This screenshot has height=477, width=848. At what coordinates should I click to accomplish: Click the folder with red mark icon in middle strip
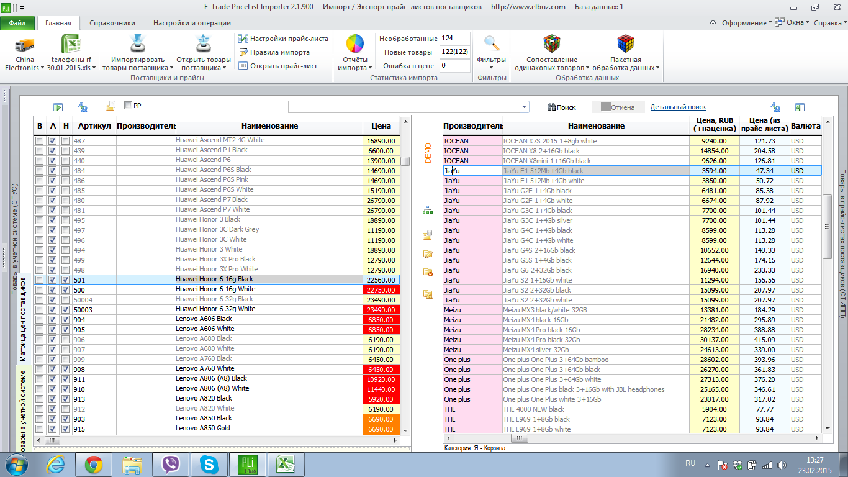click(428, 272)
